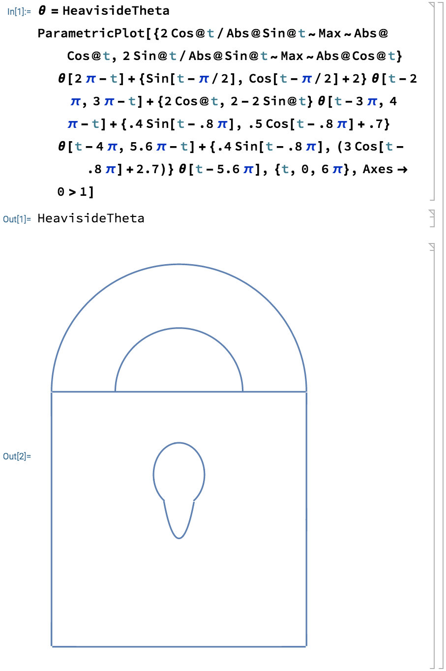Select the Out[2] plot cell bracket
Image resolution: width=446 pixels, height=671 pixels.
click(x=432, y=455)
